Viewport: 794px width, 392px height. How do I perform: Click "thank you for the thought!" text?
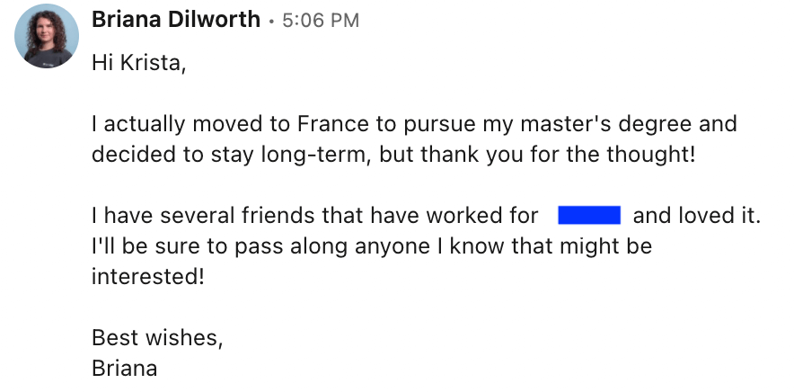coord(580,154)
